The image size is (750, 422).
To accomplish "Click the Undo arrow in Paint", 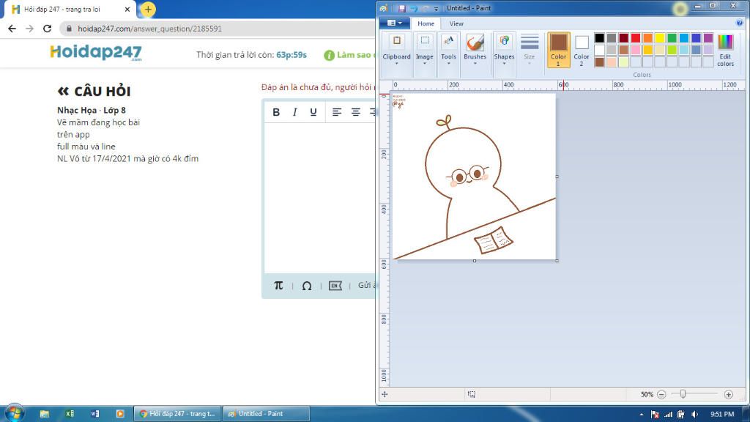I will [413, 9].
